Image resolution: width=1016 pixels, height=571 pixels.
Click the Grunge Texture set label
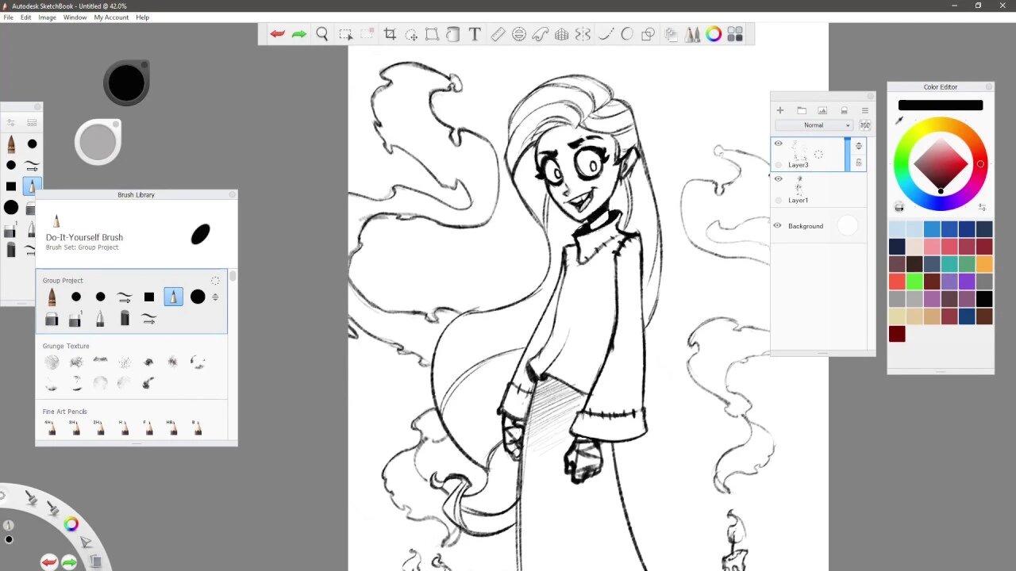(x=66, y=346)
